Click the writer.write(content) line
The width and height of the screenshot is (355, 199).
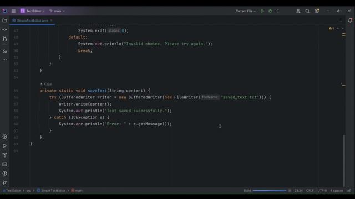85,104
